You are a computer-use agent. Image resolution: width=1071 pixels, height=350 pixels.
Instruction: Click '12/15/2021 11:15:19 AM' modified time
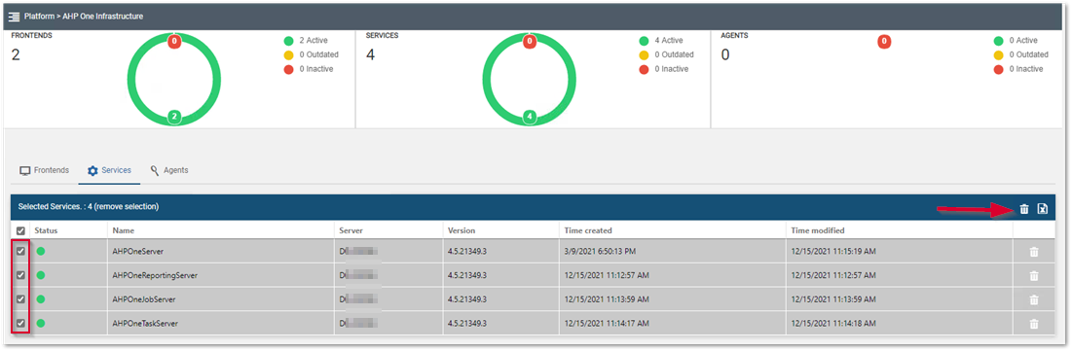(833, 251)
